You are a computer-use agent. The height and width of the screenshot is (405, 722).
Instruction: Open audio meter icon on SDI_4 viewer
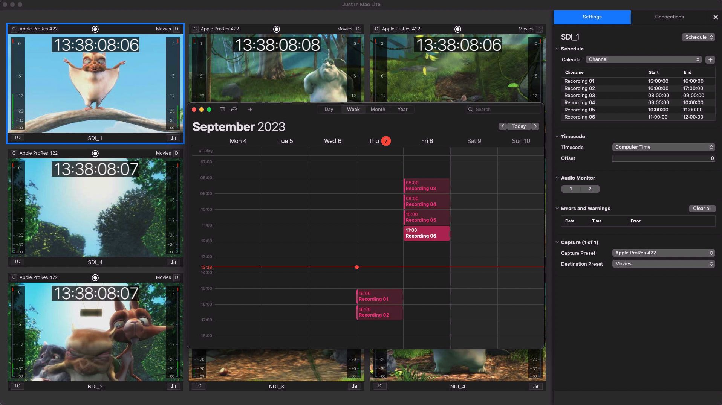173,262
